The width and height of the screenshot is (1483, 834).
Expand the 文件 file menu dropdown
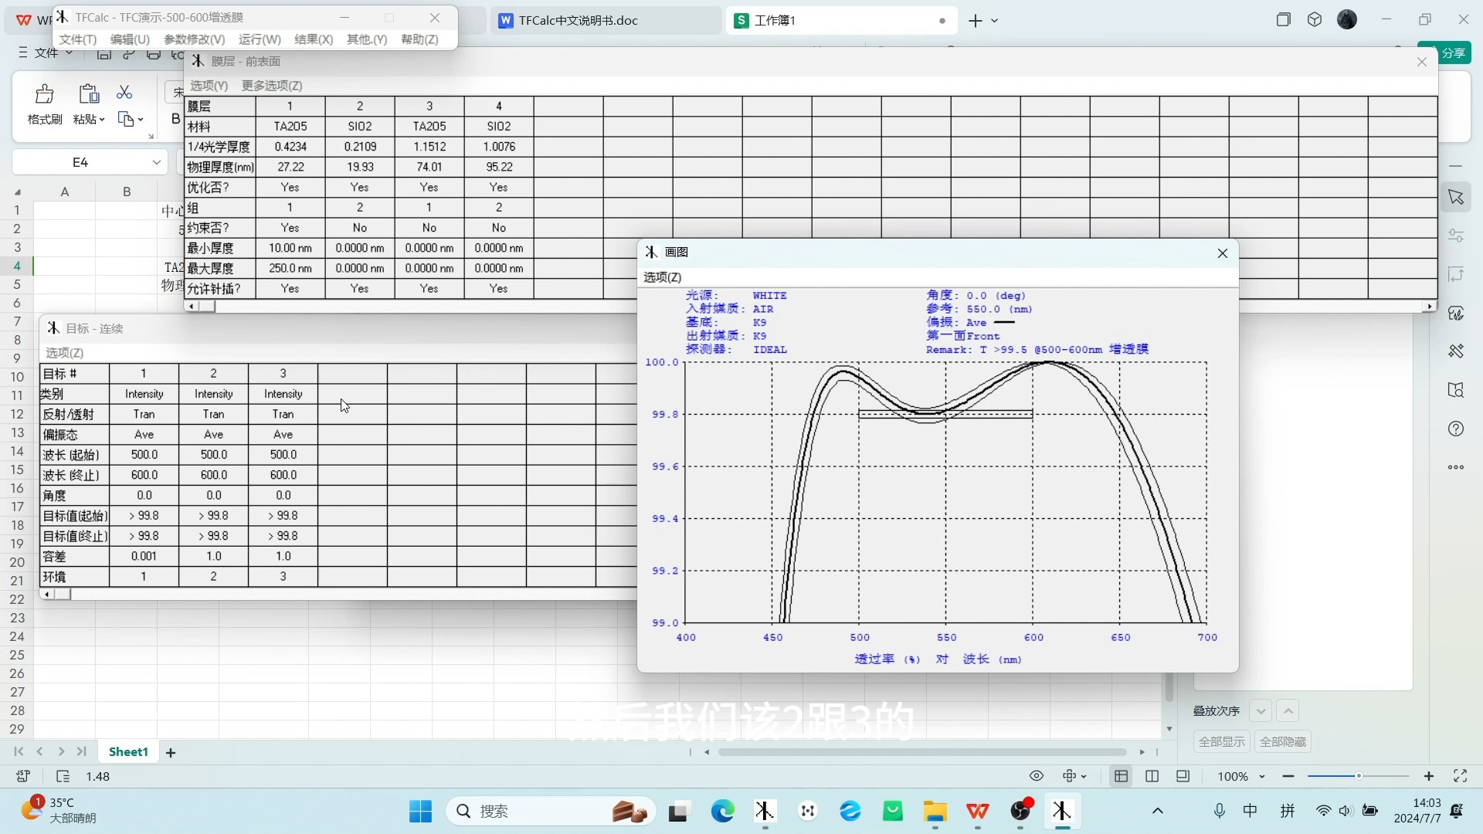tap(46, 53)
